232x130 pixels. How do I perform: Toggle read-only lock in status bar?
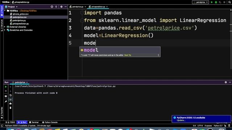click(225, 126)
